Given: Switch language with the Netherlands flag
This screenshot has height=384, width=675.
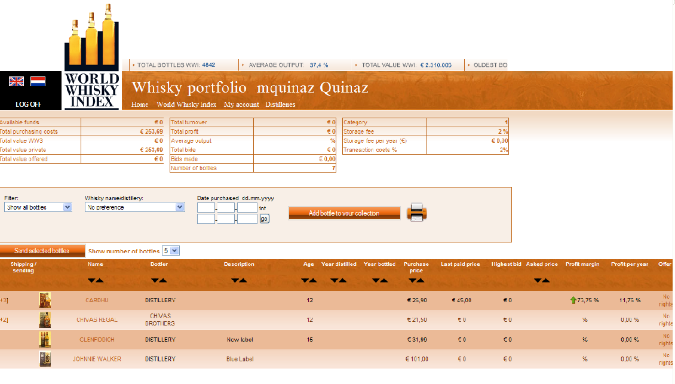Looking at the screenshot, I should [38, 81].
